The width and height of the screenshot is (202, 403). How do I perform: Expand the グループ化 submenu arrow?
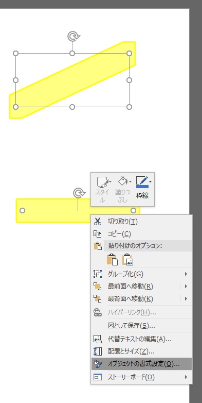[x=186, y=274]
